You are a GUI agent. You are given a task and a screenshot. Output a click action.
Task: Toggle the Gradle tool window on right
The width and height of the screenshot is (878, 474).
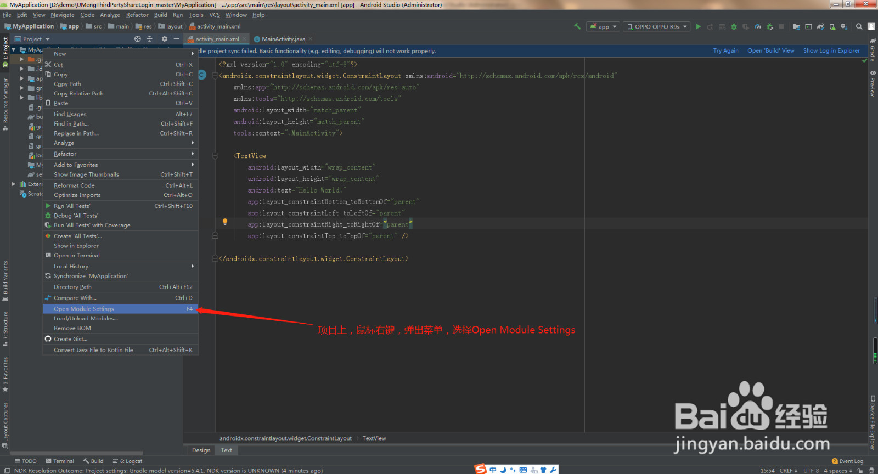coord(873,50)
